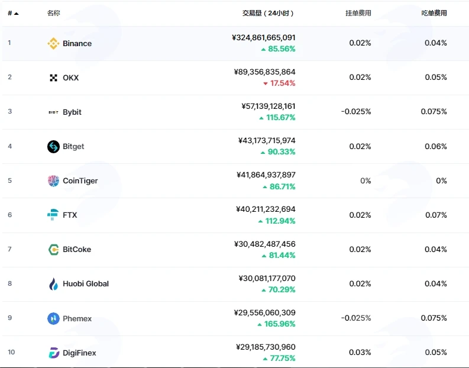The image size is (469, 368).
Task: Click the Phemex blue logo
Action: coord(53,318)
